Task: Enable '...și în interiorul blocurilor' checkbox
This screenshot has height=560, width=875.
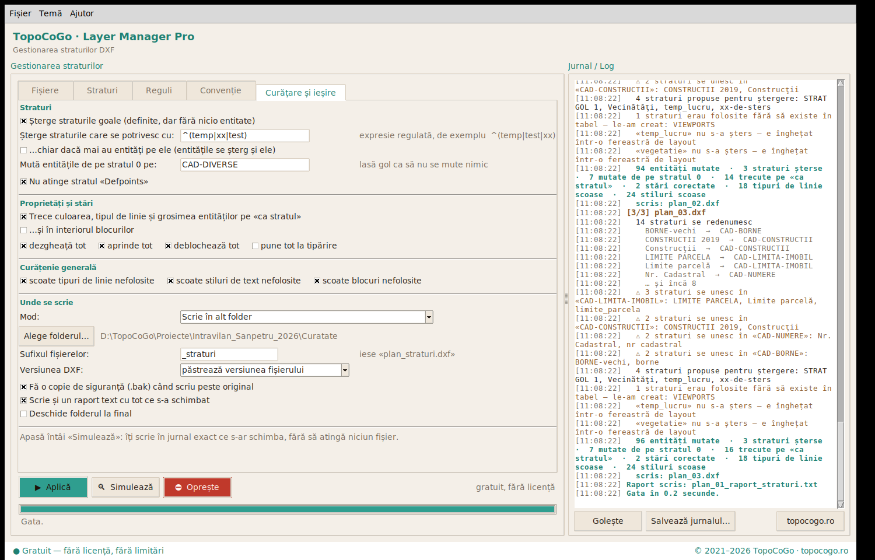Action: 23,230
